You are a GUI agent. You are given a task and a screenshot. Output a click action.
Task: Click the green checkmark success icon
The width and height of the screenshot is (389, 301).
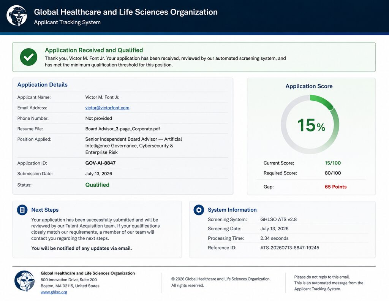point(28,57)
